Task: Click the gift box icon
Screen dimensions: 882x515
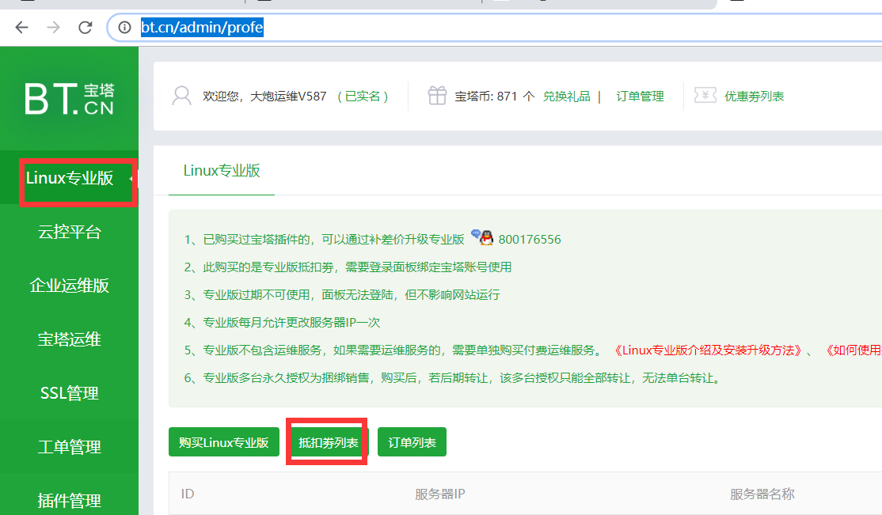Action: tap(437, 96)
